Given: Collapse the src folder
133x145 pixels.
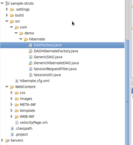Looking at the screenshot, I should (x=7, y=21).
